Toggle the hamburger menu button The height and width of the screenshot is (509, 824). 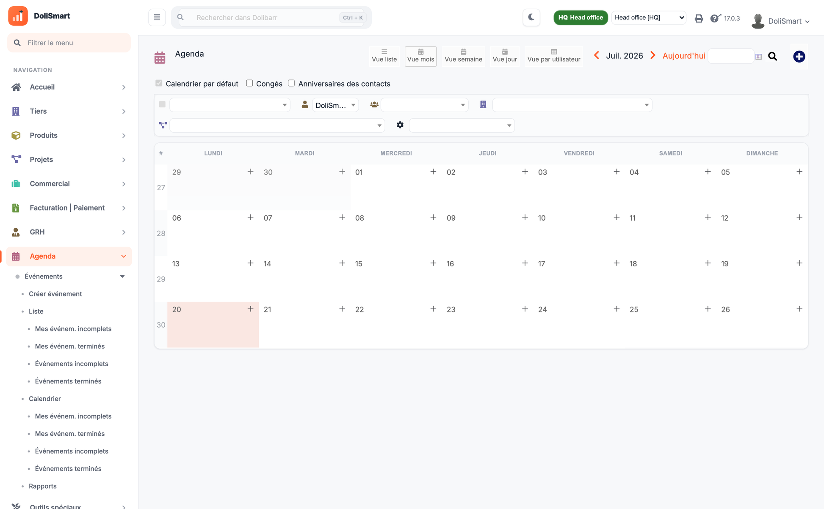(x=157, y=17)
